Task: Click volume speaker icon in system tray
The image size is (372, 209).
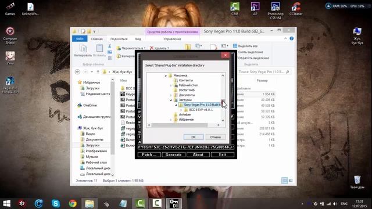Action: tap(335, 204)
